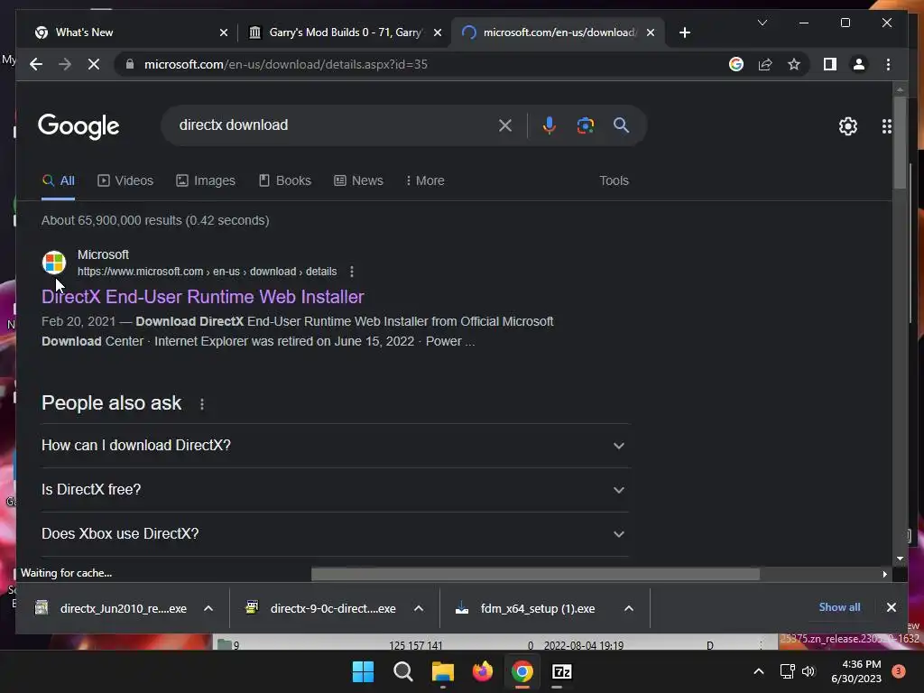Screen dimensions: 924x693
Task: Search by image with Google Lens
Action: [585, 125]
